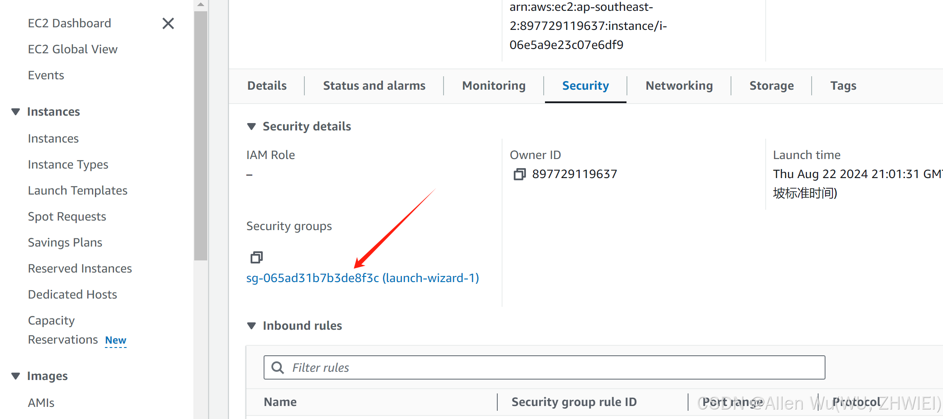This screenshot has height=419, width=943.
Task: Open the Monitoring tab
Action: pyautogui.click(x=494, y=86)
